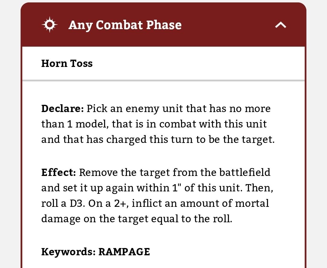Click the words enemy unit in Declare
Viewport: 327px width, 268px height.
156,109
